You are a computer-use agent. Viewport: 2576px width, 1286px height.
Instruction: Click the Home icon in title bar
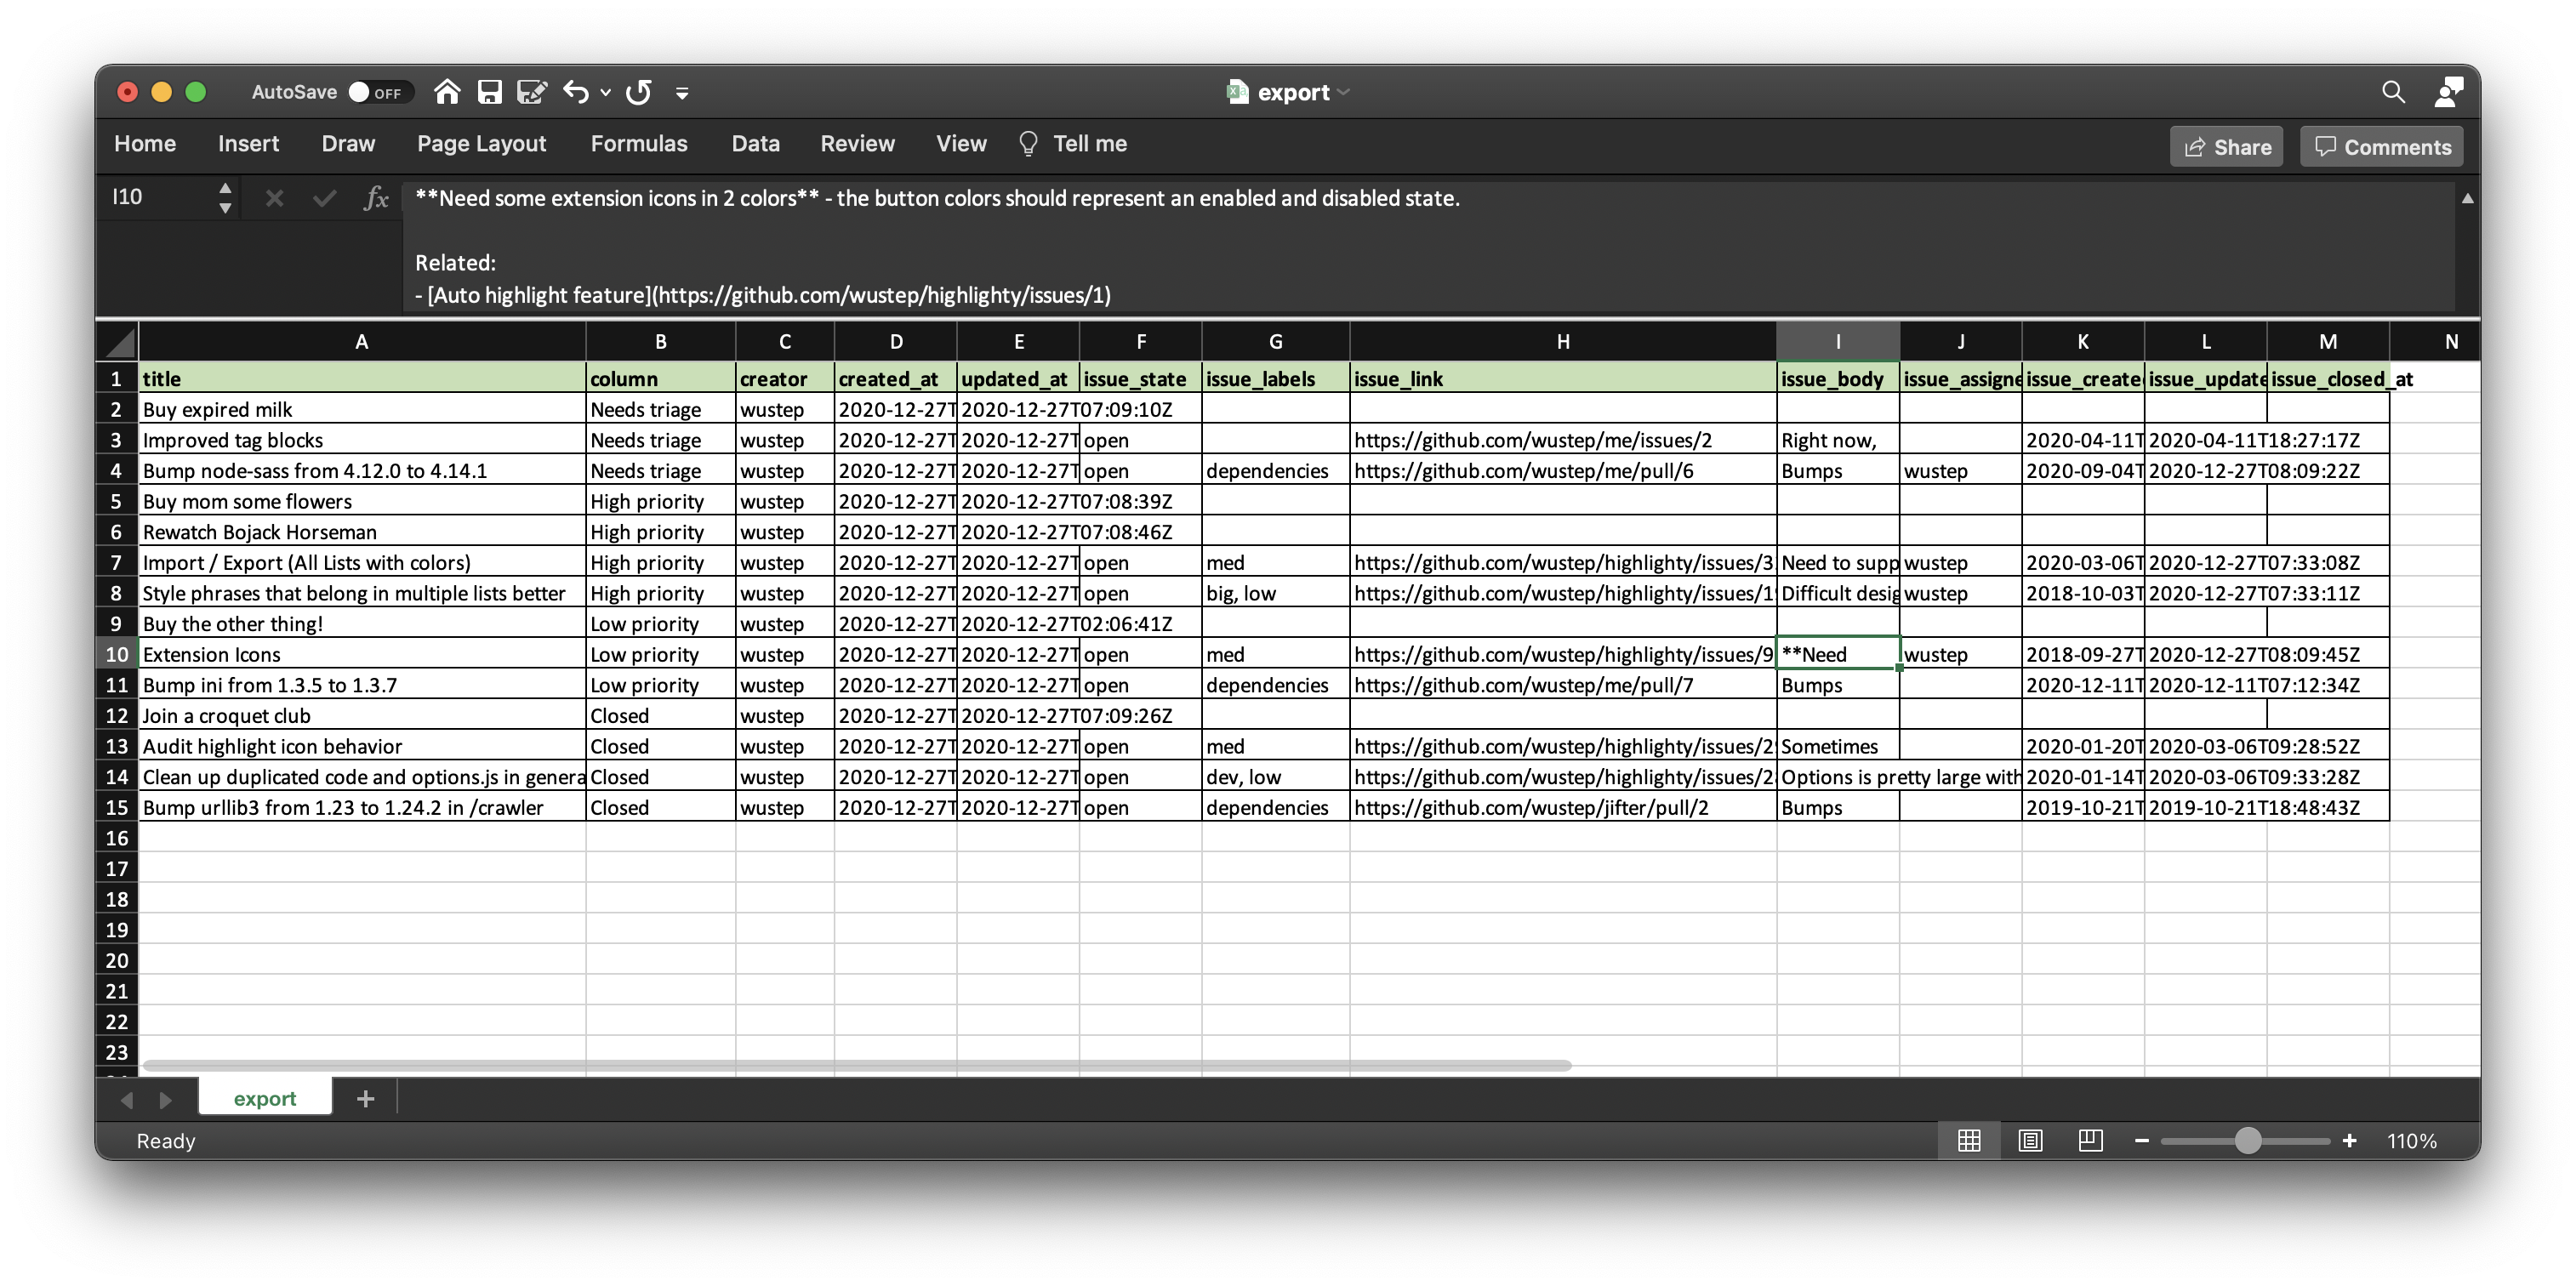(447, 92)
